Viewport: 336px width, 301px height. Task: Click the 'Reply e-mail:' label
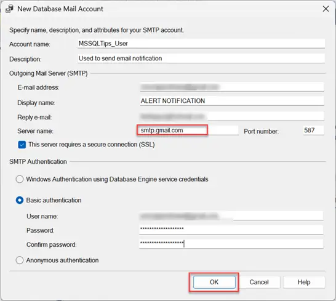point(34,118)
